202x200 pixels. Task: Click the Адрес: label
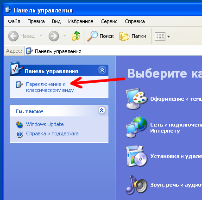(14, 51)
